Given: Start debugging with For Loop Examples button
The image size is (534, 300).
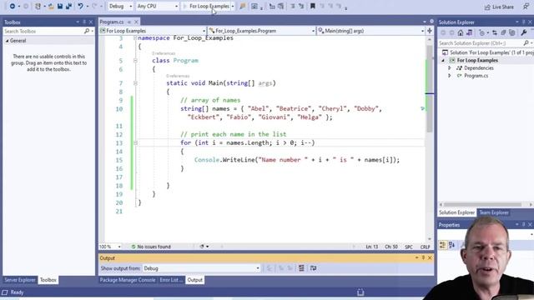Looking at the screenshot, I should click(x=206, y=6).
